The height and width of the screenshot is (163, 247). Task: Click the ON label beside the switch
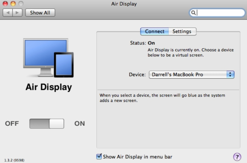coord(79,124)
